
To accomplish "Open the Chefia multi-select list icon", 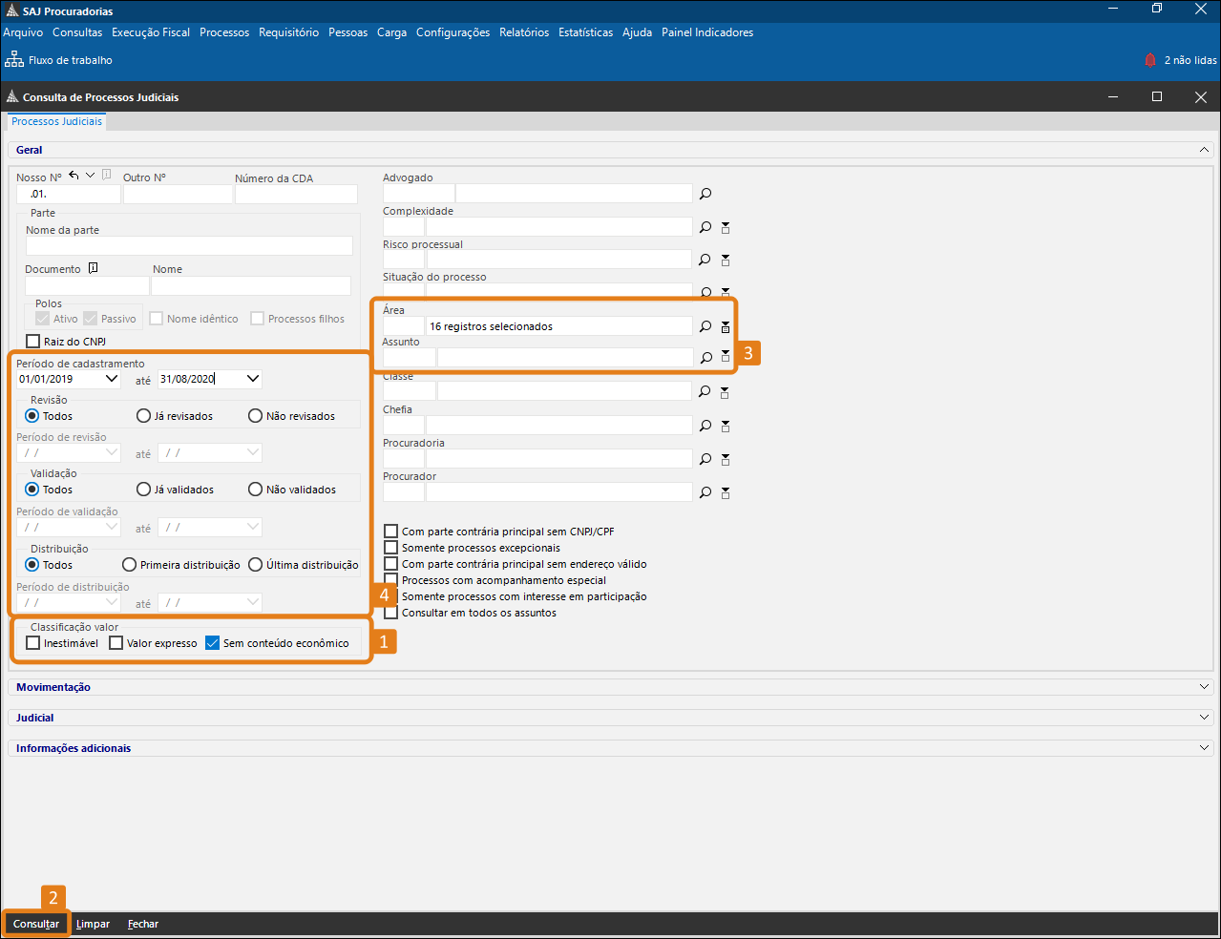I will [x=726, y=426].
